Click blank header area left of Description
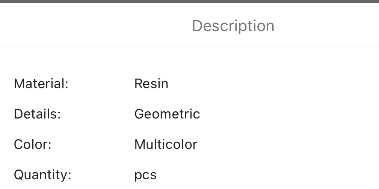The height and width of the screenshot is (189, 379). pos(96,25)
